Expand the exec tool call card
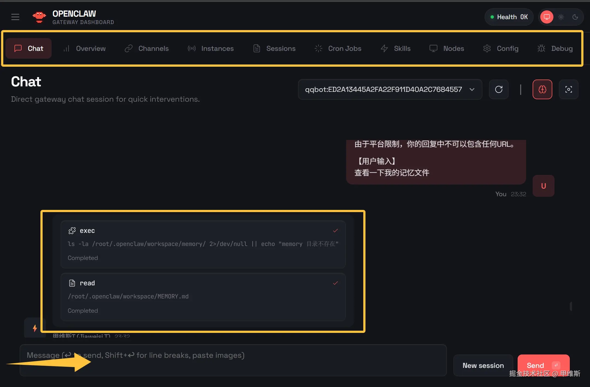This screenshot has width=590, height=387. [203, 244]
